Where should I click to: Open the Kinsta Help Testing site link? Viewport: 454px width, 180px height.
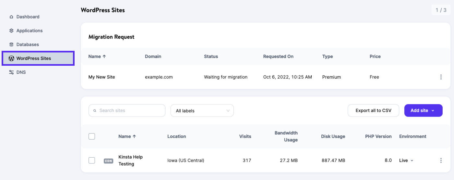(130, 161)
